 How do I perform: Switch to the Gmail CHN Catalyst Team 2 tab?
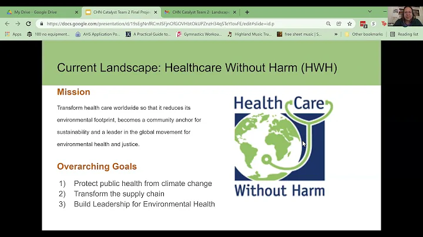pos(200,12)
